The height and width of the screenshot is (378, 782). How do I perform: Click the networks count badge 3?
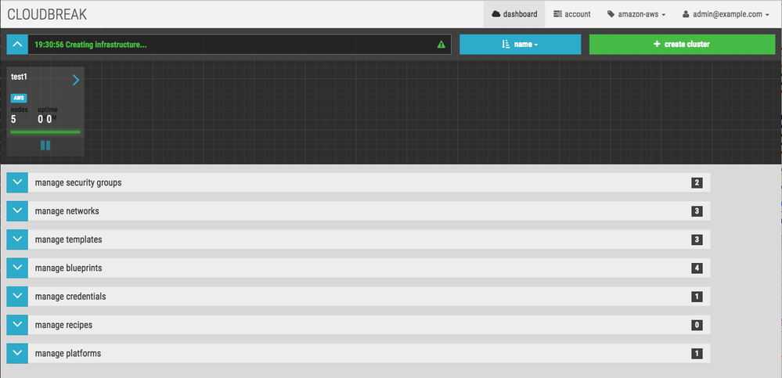point(697,211)
